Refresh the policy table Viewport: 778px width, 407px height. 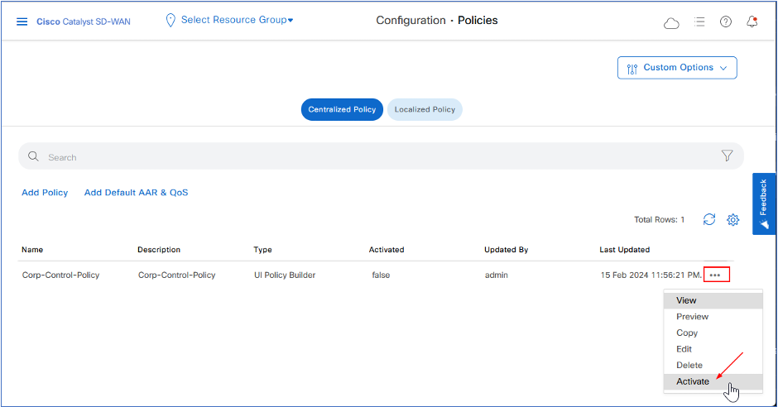tap(709, 219)
